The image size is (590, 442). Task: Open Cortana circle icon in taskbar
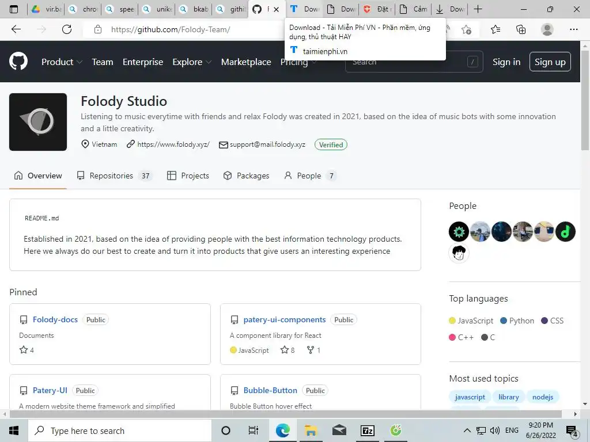pyautogui.click(x=226, y=430)
